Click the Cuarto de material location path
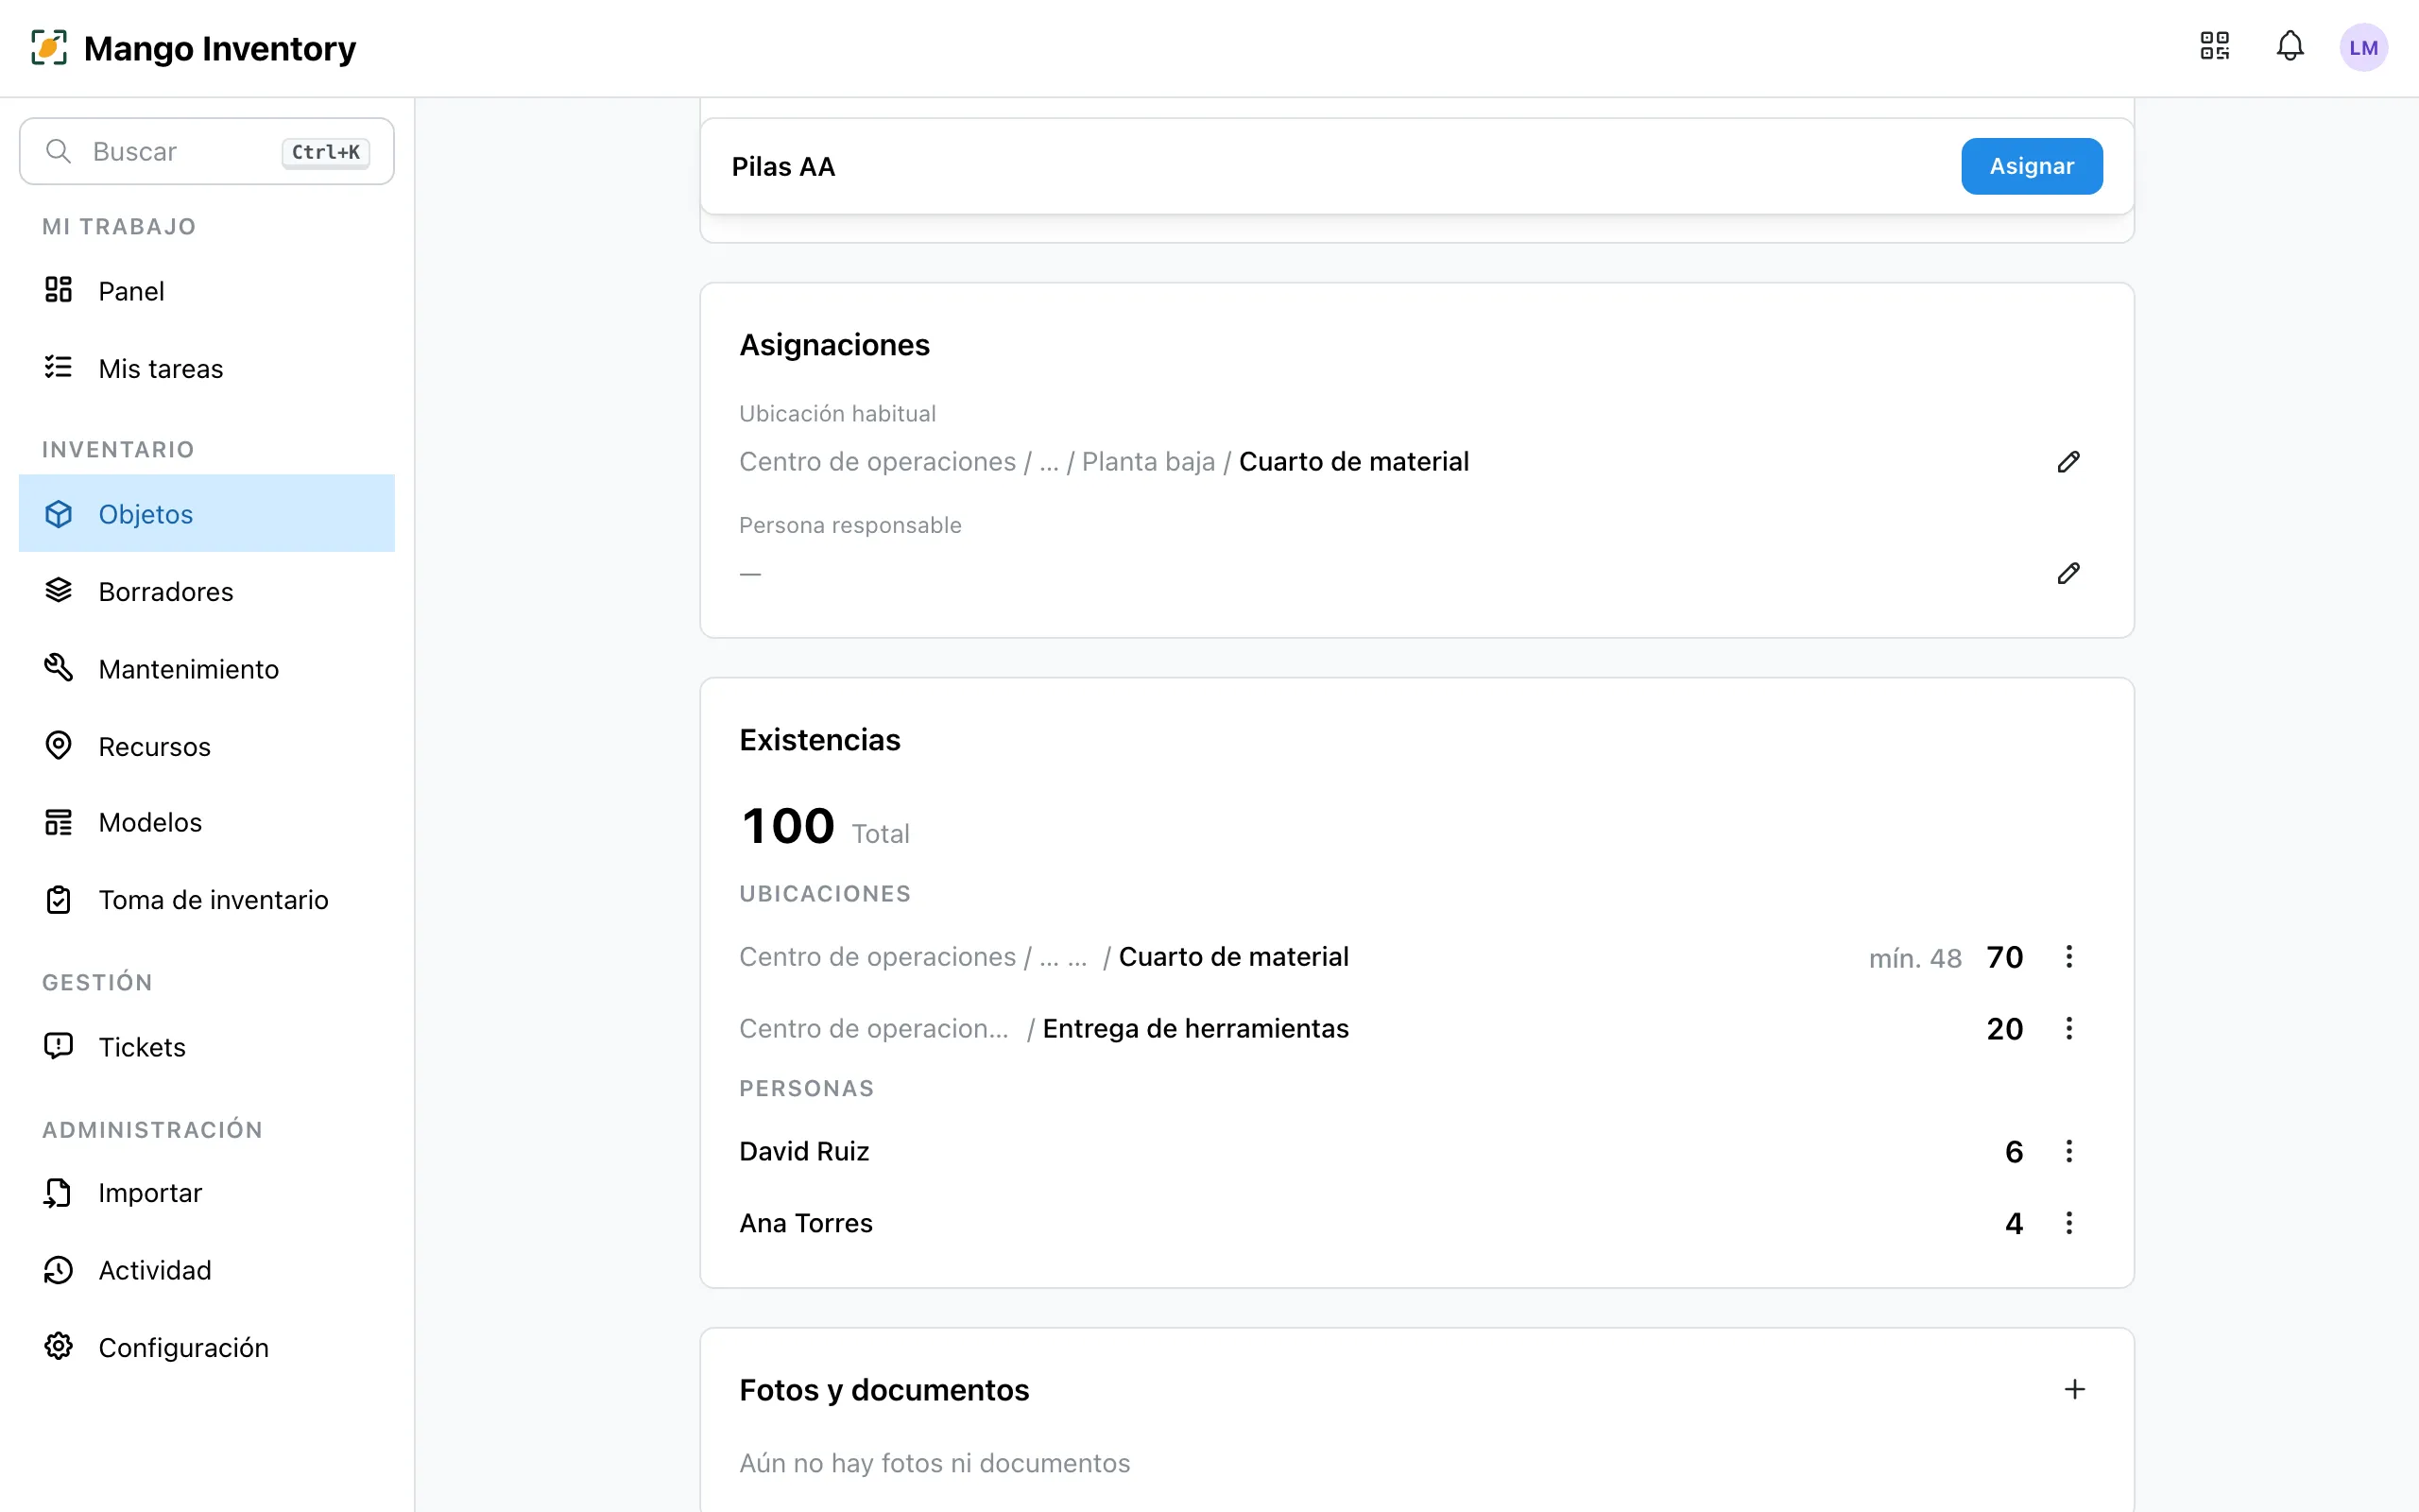This screenshot has height=1512, width=2419. (1104, 462)
